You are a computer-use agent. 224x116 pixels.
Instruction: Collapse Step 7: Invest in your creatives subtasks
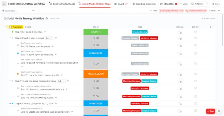pos(10,38)
